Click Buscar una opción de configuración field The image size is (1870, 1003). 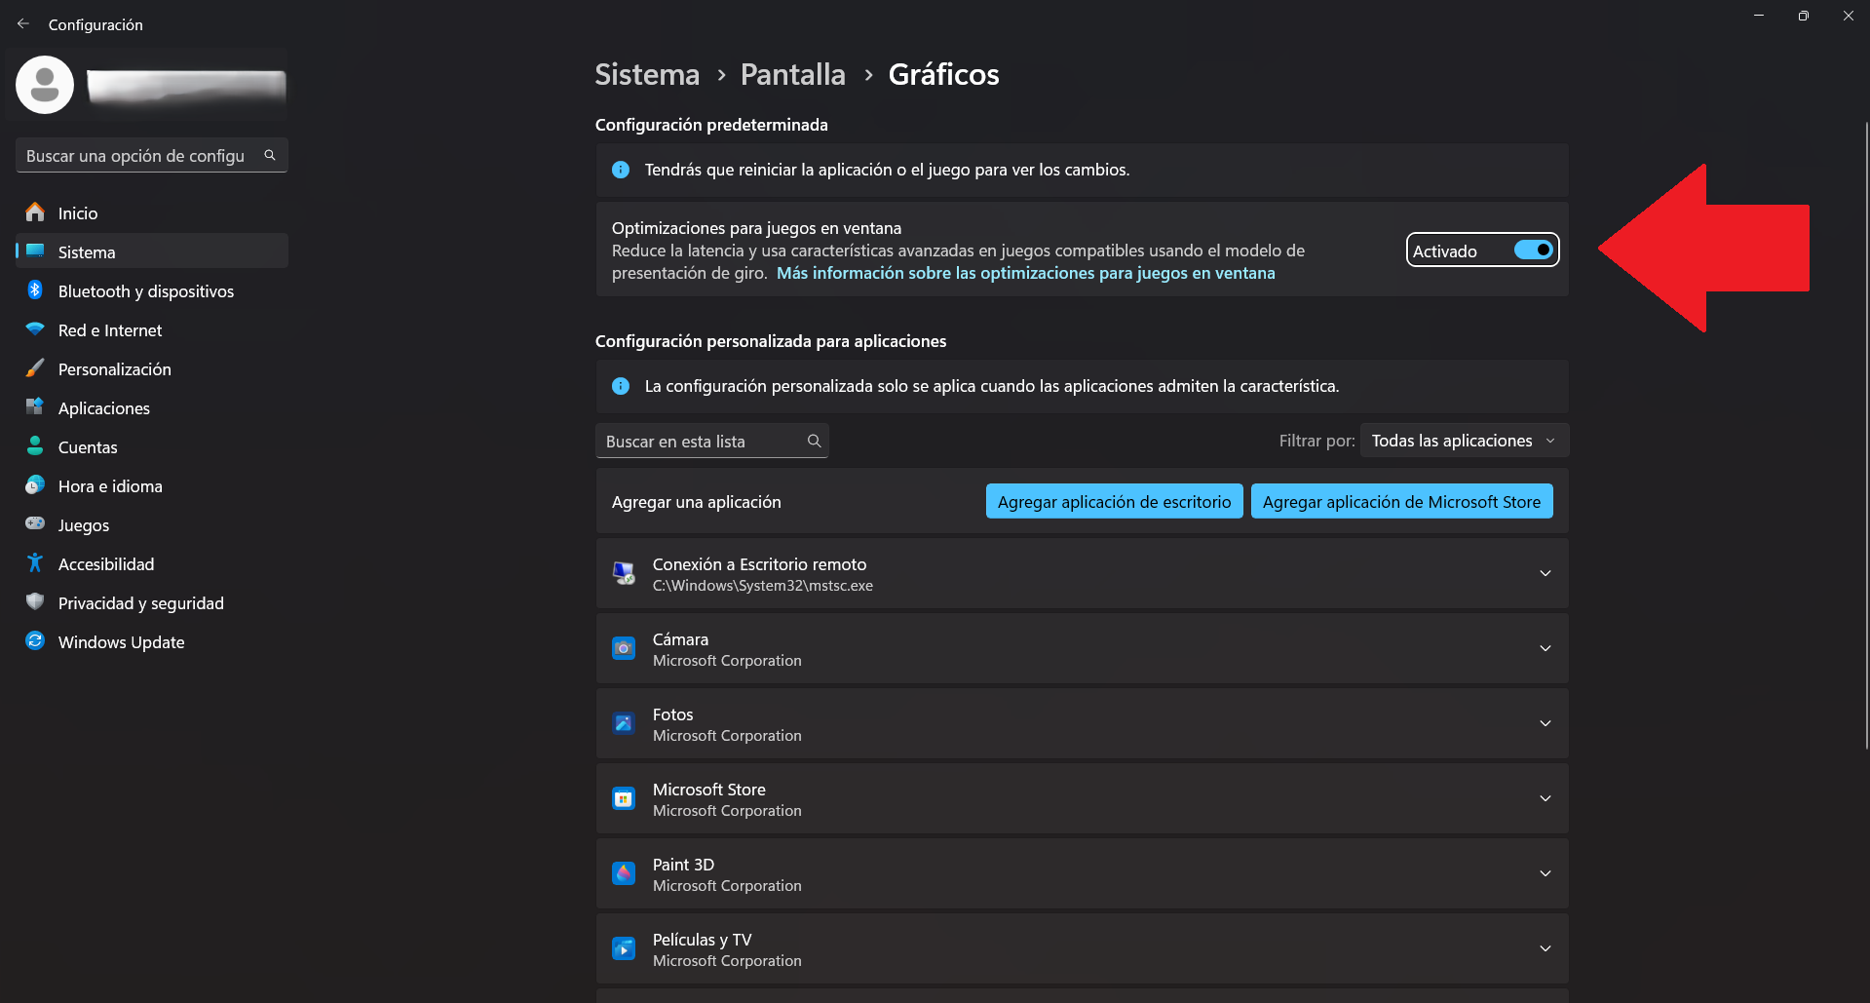(152, 155)
